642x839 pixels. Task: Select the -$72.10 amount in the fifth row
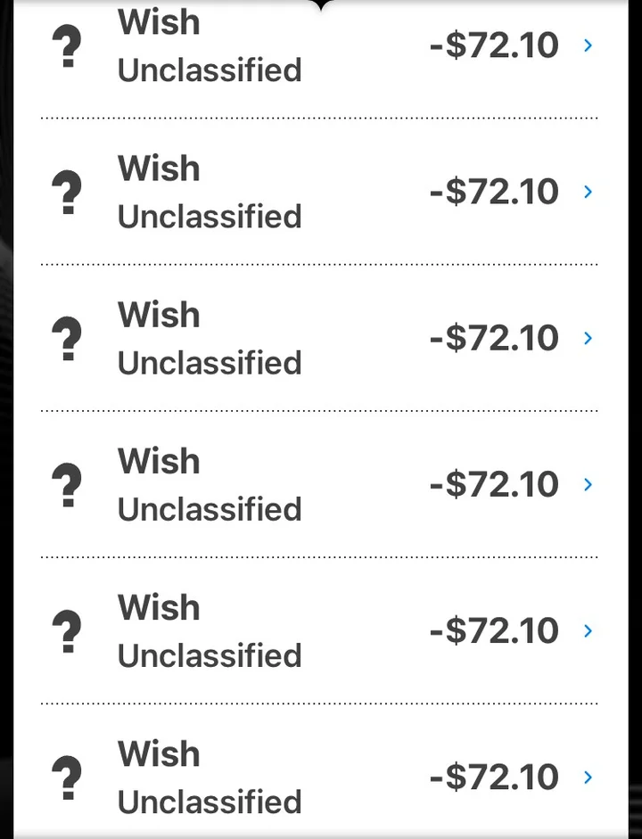point(494,630)
